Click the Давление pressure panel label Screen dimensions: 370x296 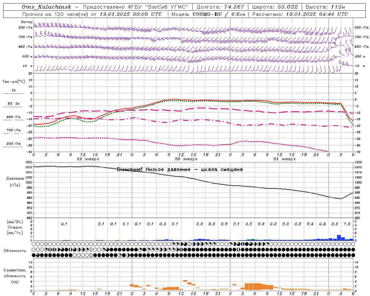[x=15, y=178]
